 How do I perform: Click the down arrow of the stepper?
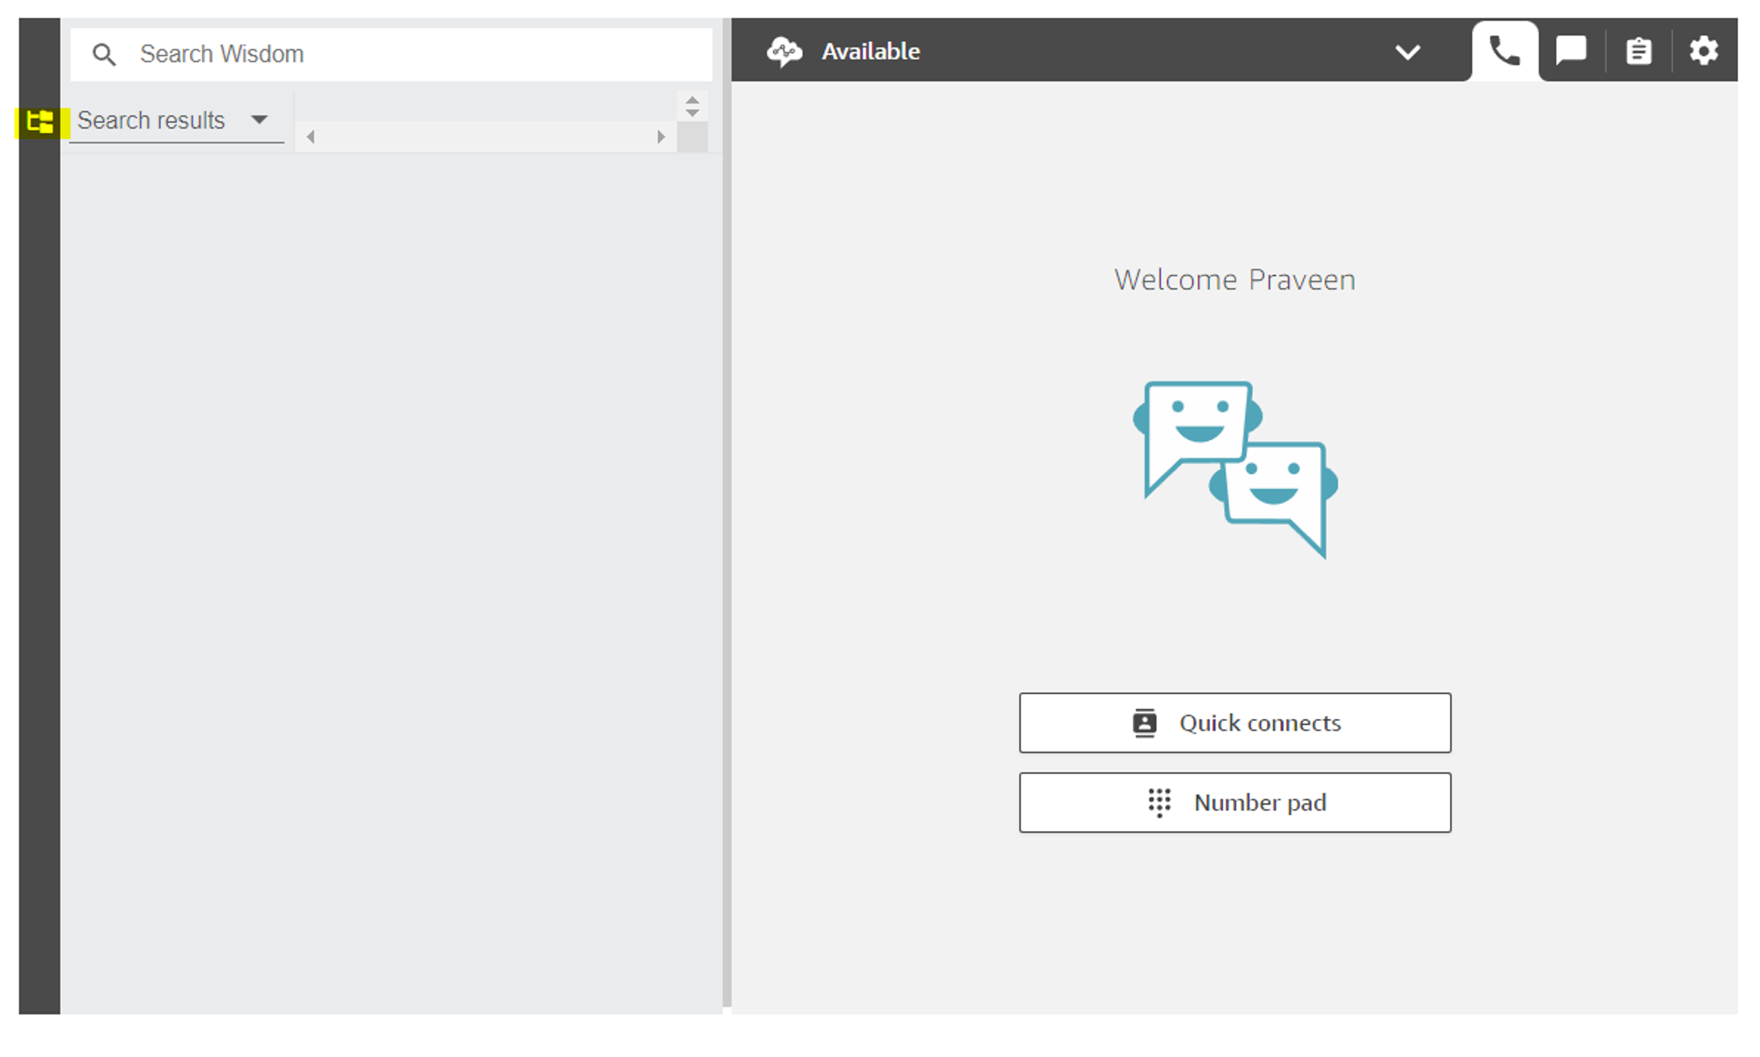click(x=692, y=113)
